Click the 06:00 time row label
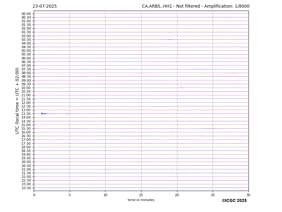The width and height of the screenshot is (282, 212). 26,58
